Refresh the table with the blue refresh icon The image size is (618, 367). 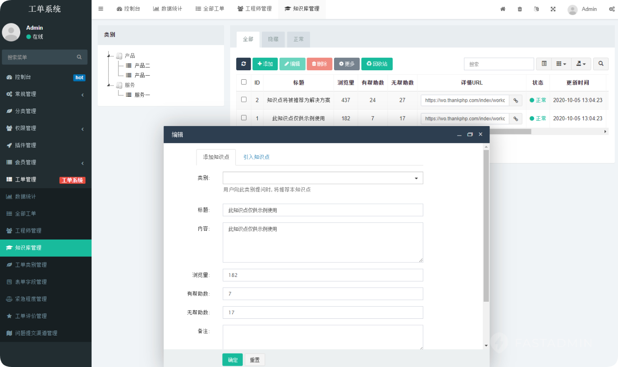tap(243, 64)
